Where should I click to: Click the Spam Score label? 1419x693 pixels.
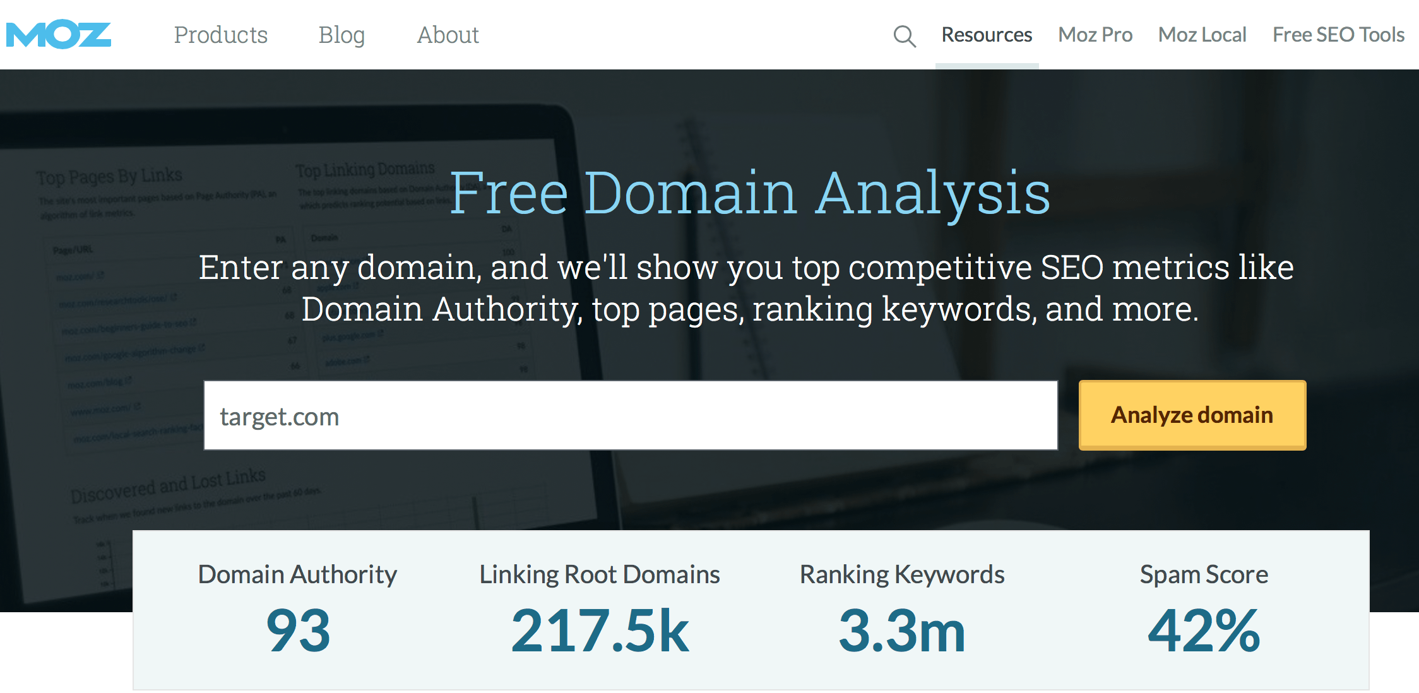pyautogui.click(x=1204, y=574)
